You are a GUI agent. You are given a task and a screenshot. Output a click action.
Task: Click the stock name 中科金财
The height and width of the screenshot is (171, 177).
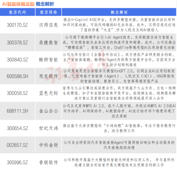click(49, 145)
